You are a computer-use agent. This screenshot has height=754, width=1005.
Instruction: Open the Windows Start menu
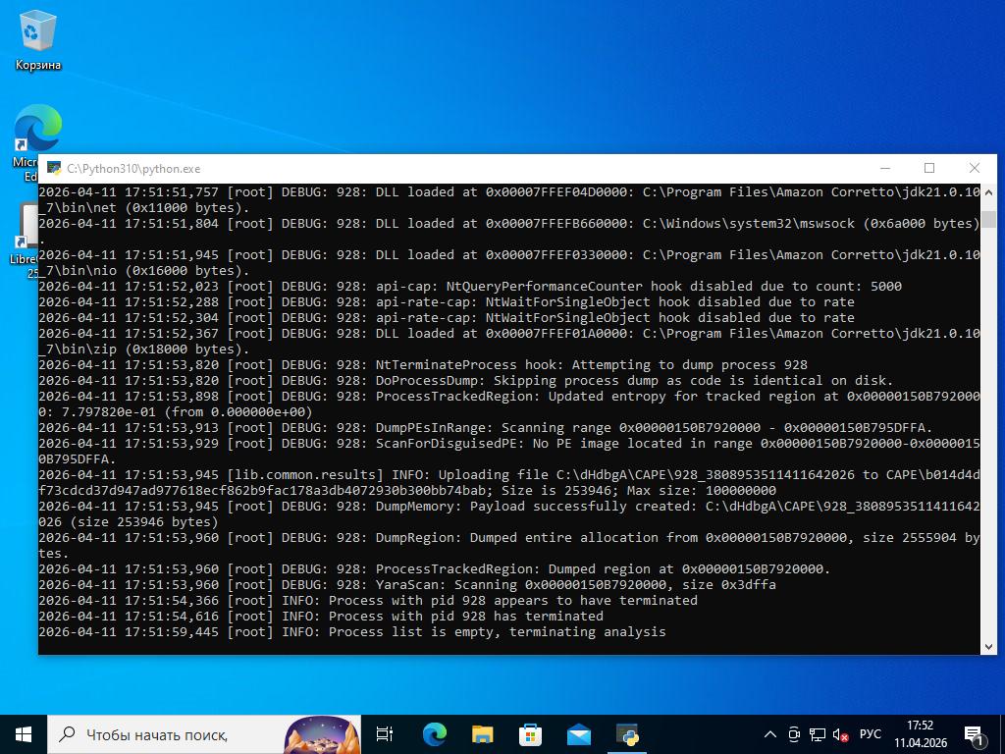[24, 734]
